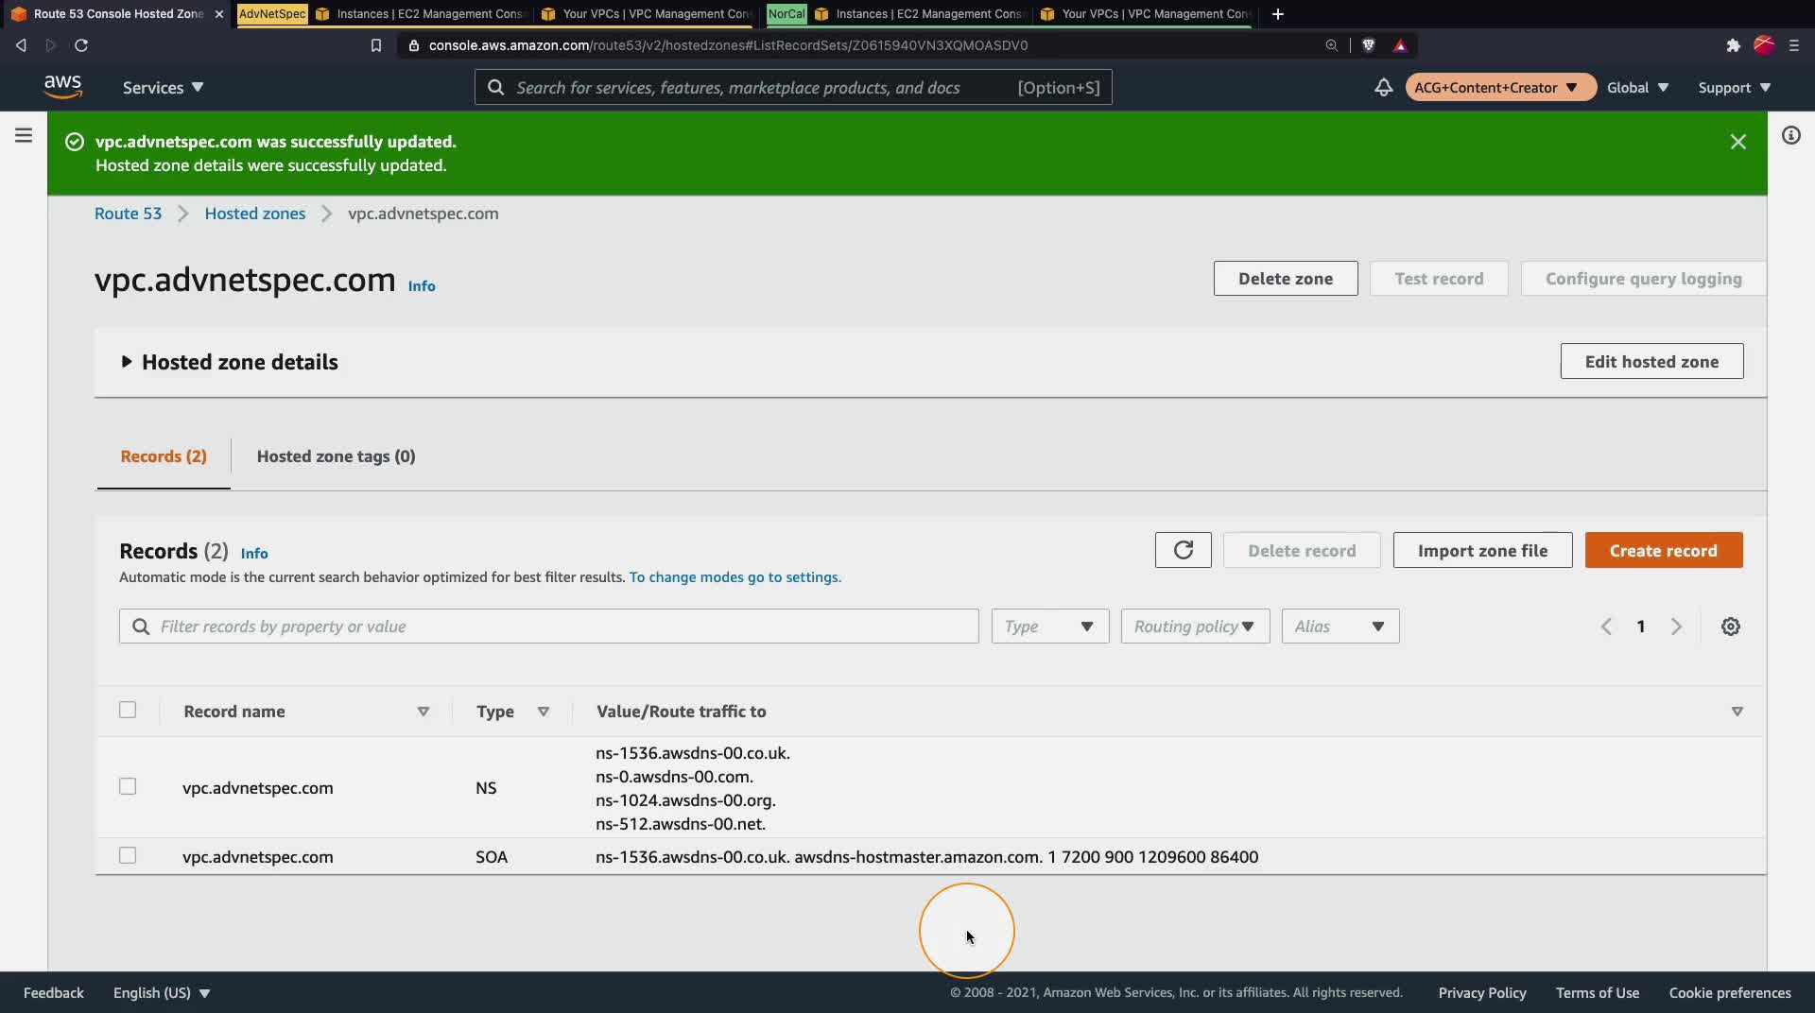The image size is (1815, 1013).
Task: Sort by Record name column
Action: pyautogui.click(x=423, y=712)
